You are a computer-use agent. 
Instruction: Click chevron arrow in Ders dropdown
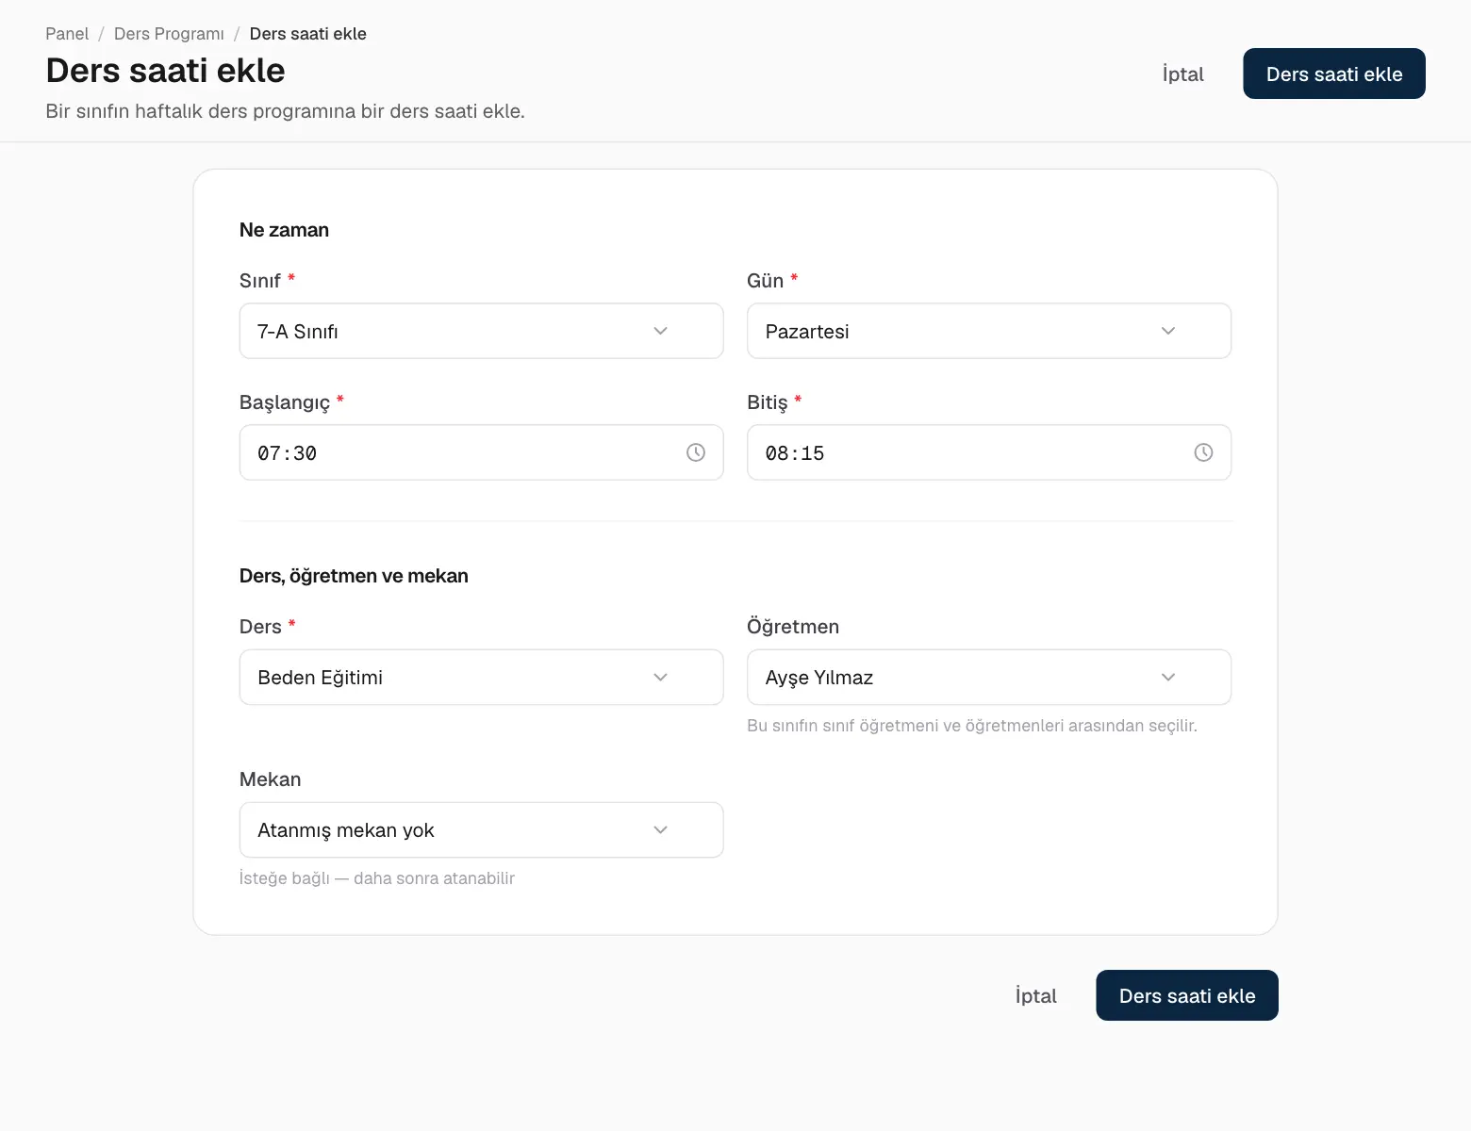(x=660, y=677)
